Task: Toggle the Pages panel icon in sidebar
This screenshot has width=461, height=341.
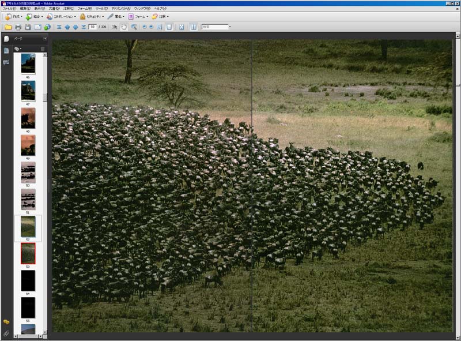Action: tap(6, 39)
